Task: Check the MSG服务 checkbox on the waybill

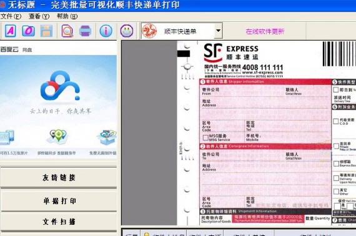Action: (205, 137)
